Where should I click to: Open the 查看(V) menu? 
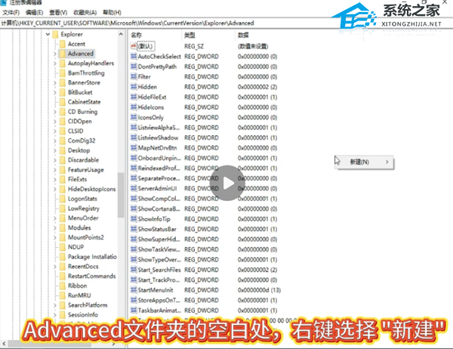click(x=58, y=12)
